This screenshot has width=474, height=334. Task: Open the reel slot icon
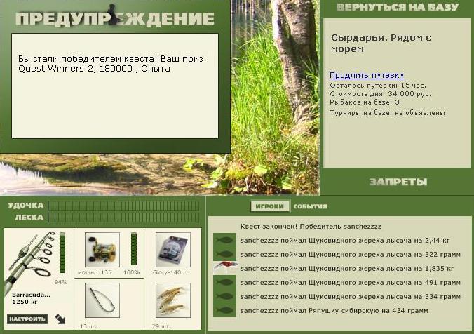click(102, 250)
